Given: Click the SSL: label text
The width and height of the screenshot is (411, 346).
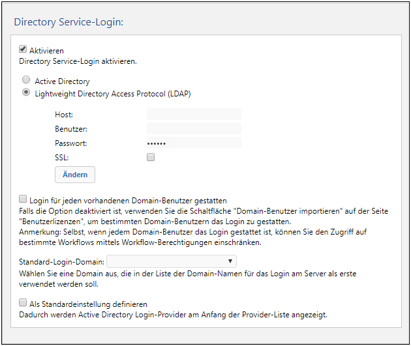Looking at the screenshot, I should click(x=62, y=158).
